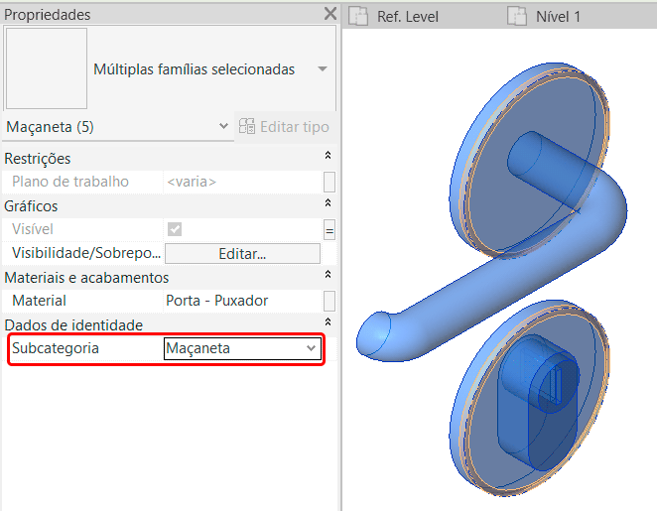Image resolution: width=657 pixels, height=511 pixels.
Task: Click associate parameter button for Material
Action: click(x=329, y=302)
